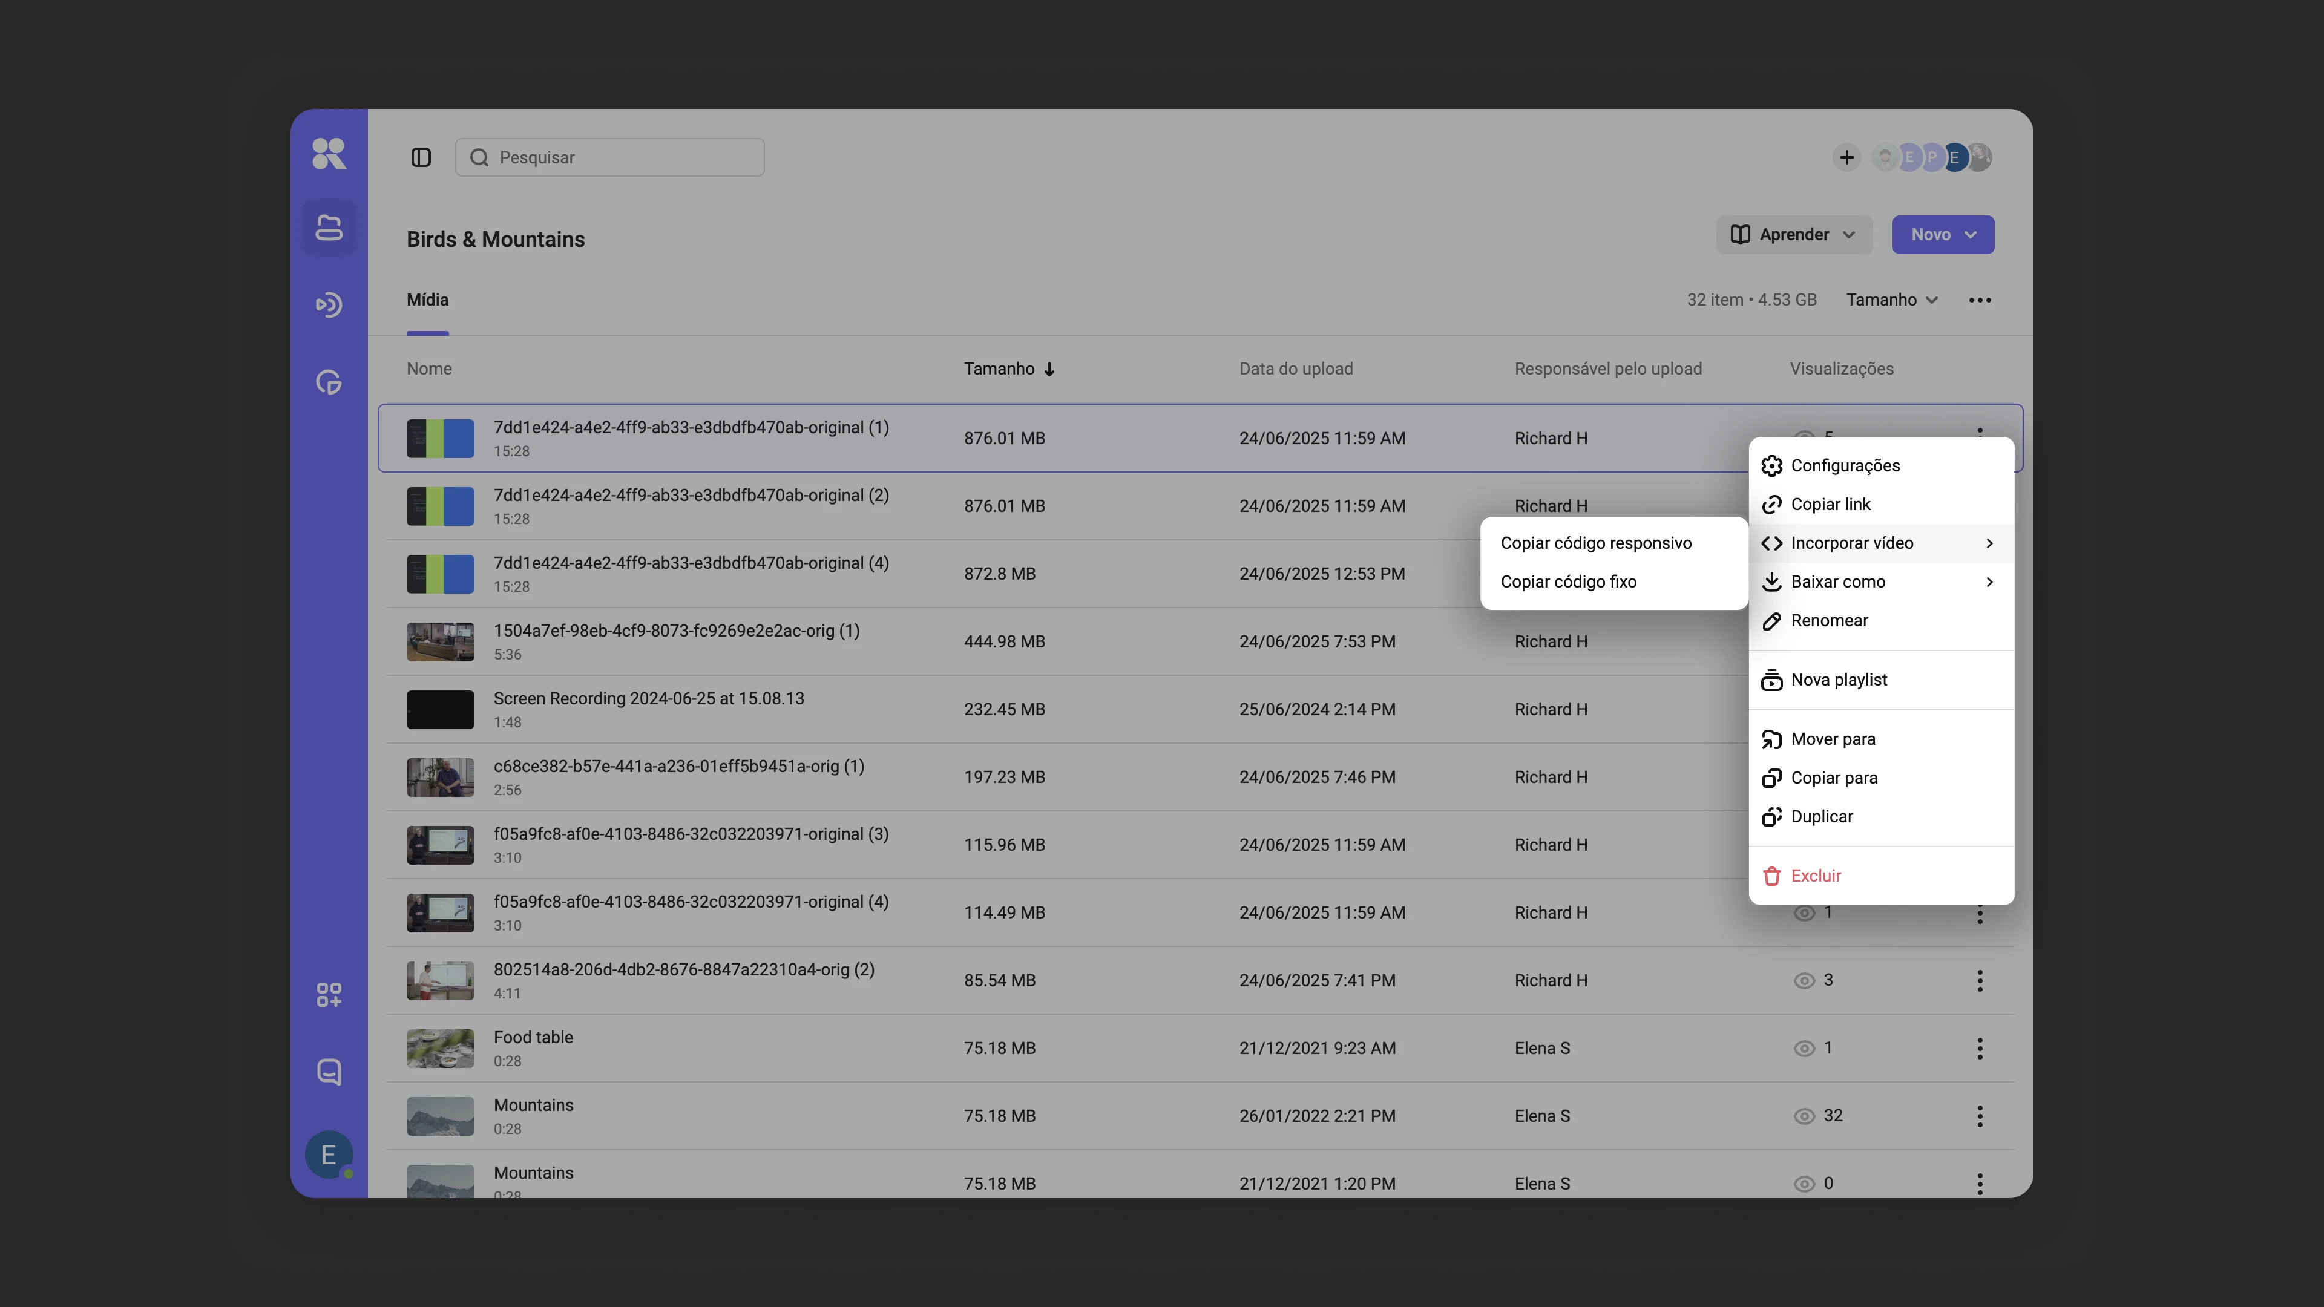Toggle the sidebar panel icon

421,157
